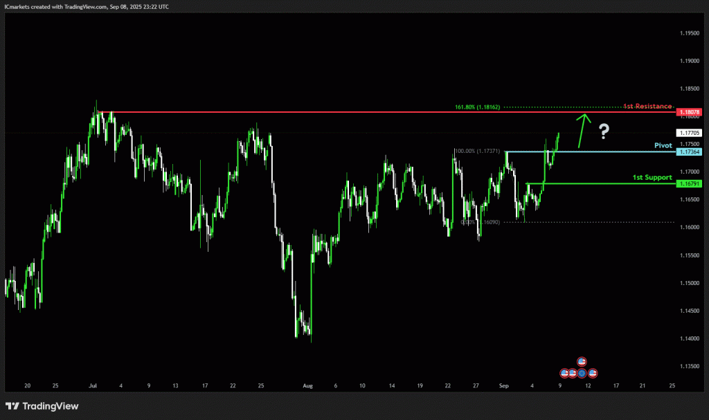Click the red 1.18078 resistance price tag

(x=689, y=112)
